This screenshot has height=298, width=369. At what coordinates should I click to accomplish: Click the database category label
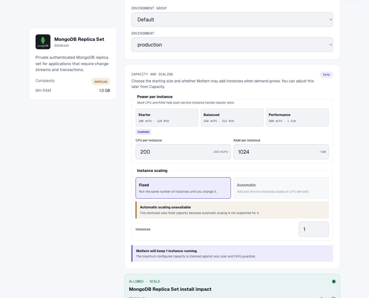tap(61, 45)
